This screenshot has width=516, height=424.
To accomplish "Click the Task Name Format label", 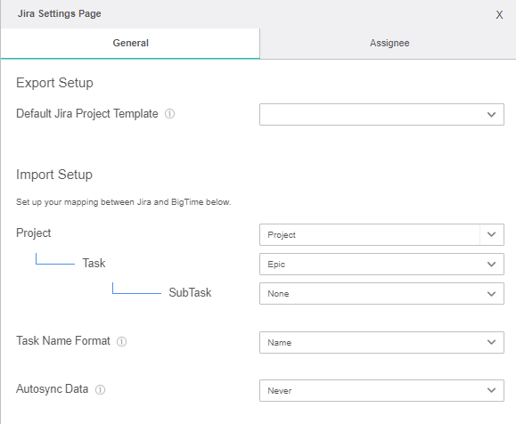I will [x=63, y=341].
